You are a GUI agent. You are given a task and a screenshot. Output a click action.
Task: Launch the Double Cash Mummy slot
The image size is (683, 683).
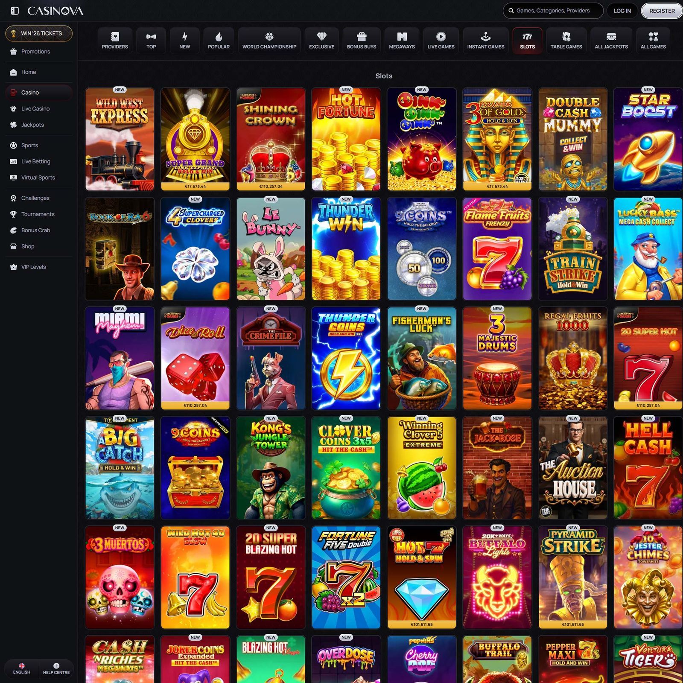(573, 139)
